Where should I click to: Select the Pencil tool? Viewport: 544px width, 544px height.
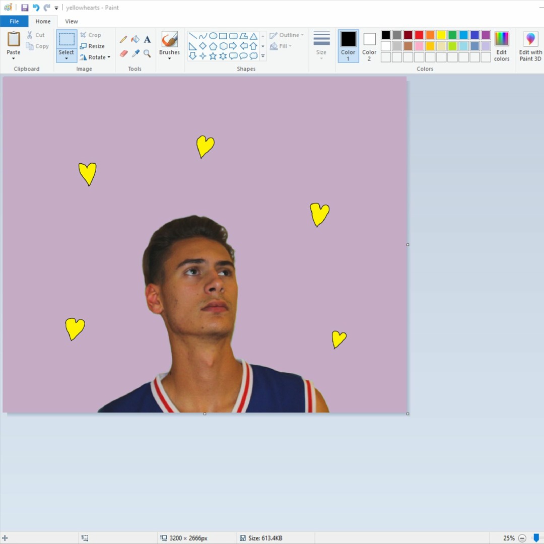[x=123, y=39]
